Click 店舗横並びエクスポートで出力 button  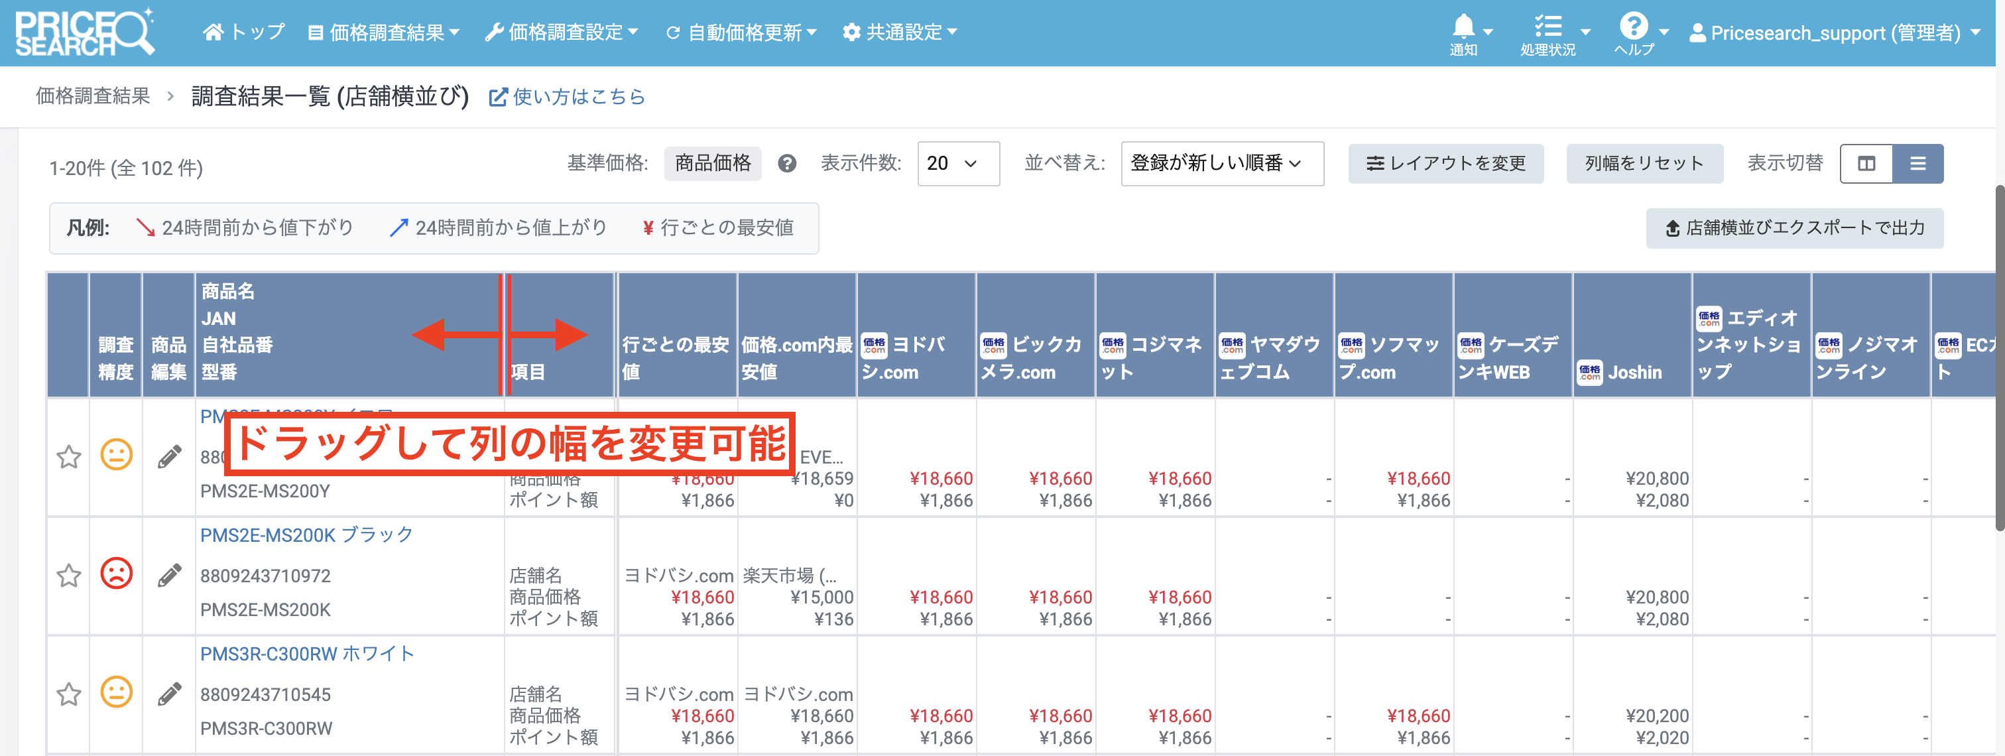1794,228
